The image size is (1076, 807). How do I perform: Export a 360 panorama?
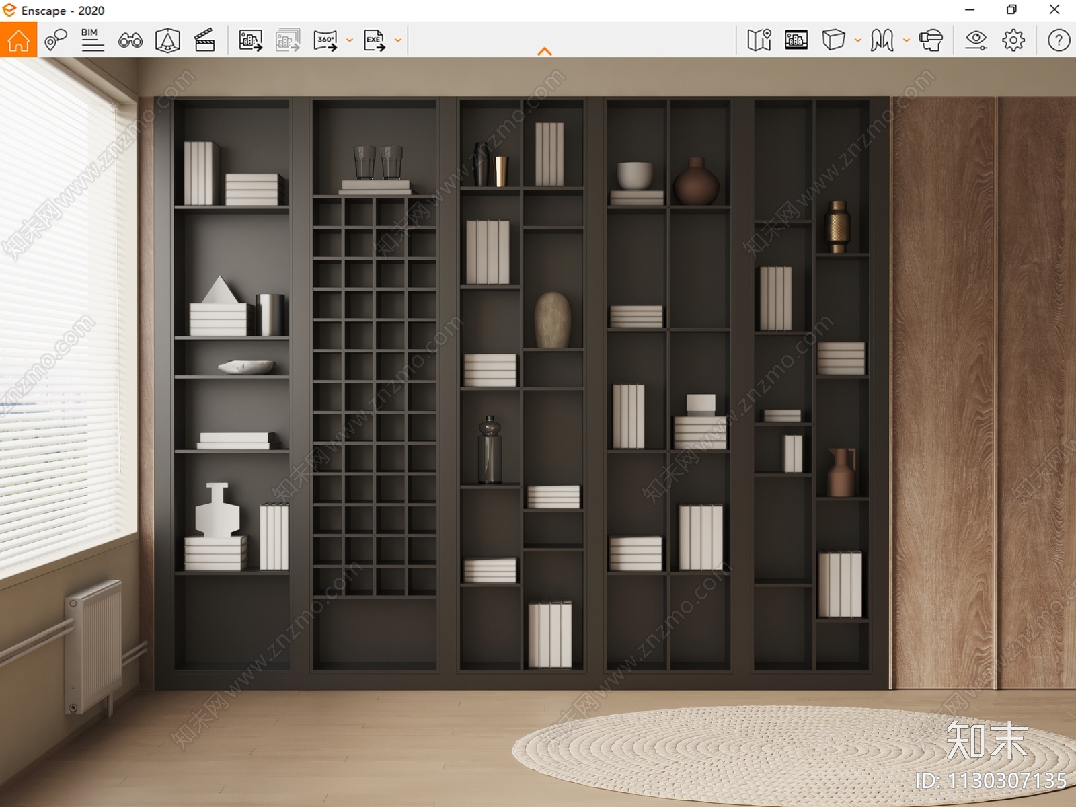pyautogui.click(x=325, y=40)
